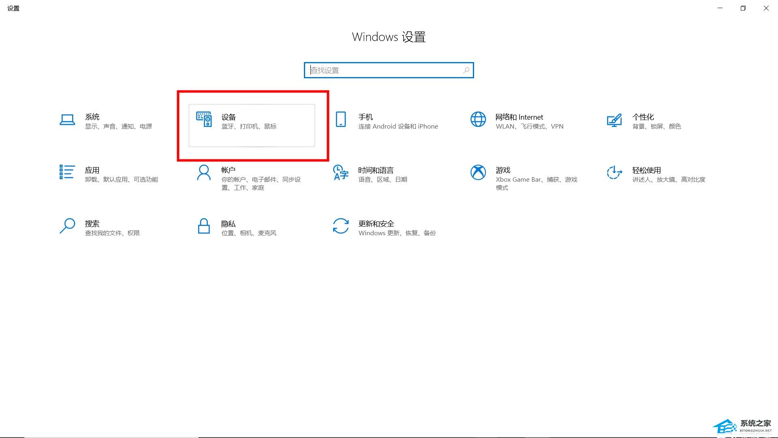The image size is (778, 438).
Task: Open the Gaming Xbox icon
Action: [478, 172]
